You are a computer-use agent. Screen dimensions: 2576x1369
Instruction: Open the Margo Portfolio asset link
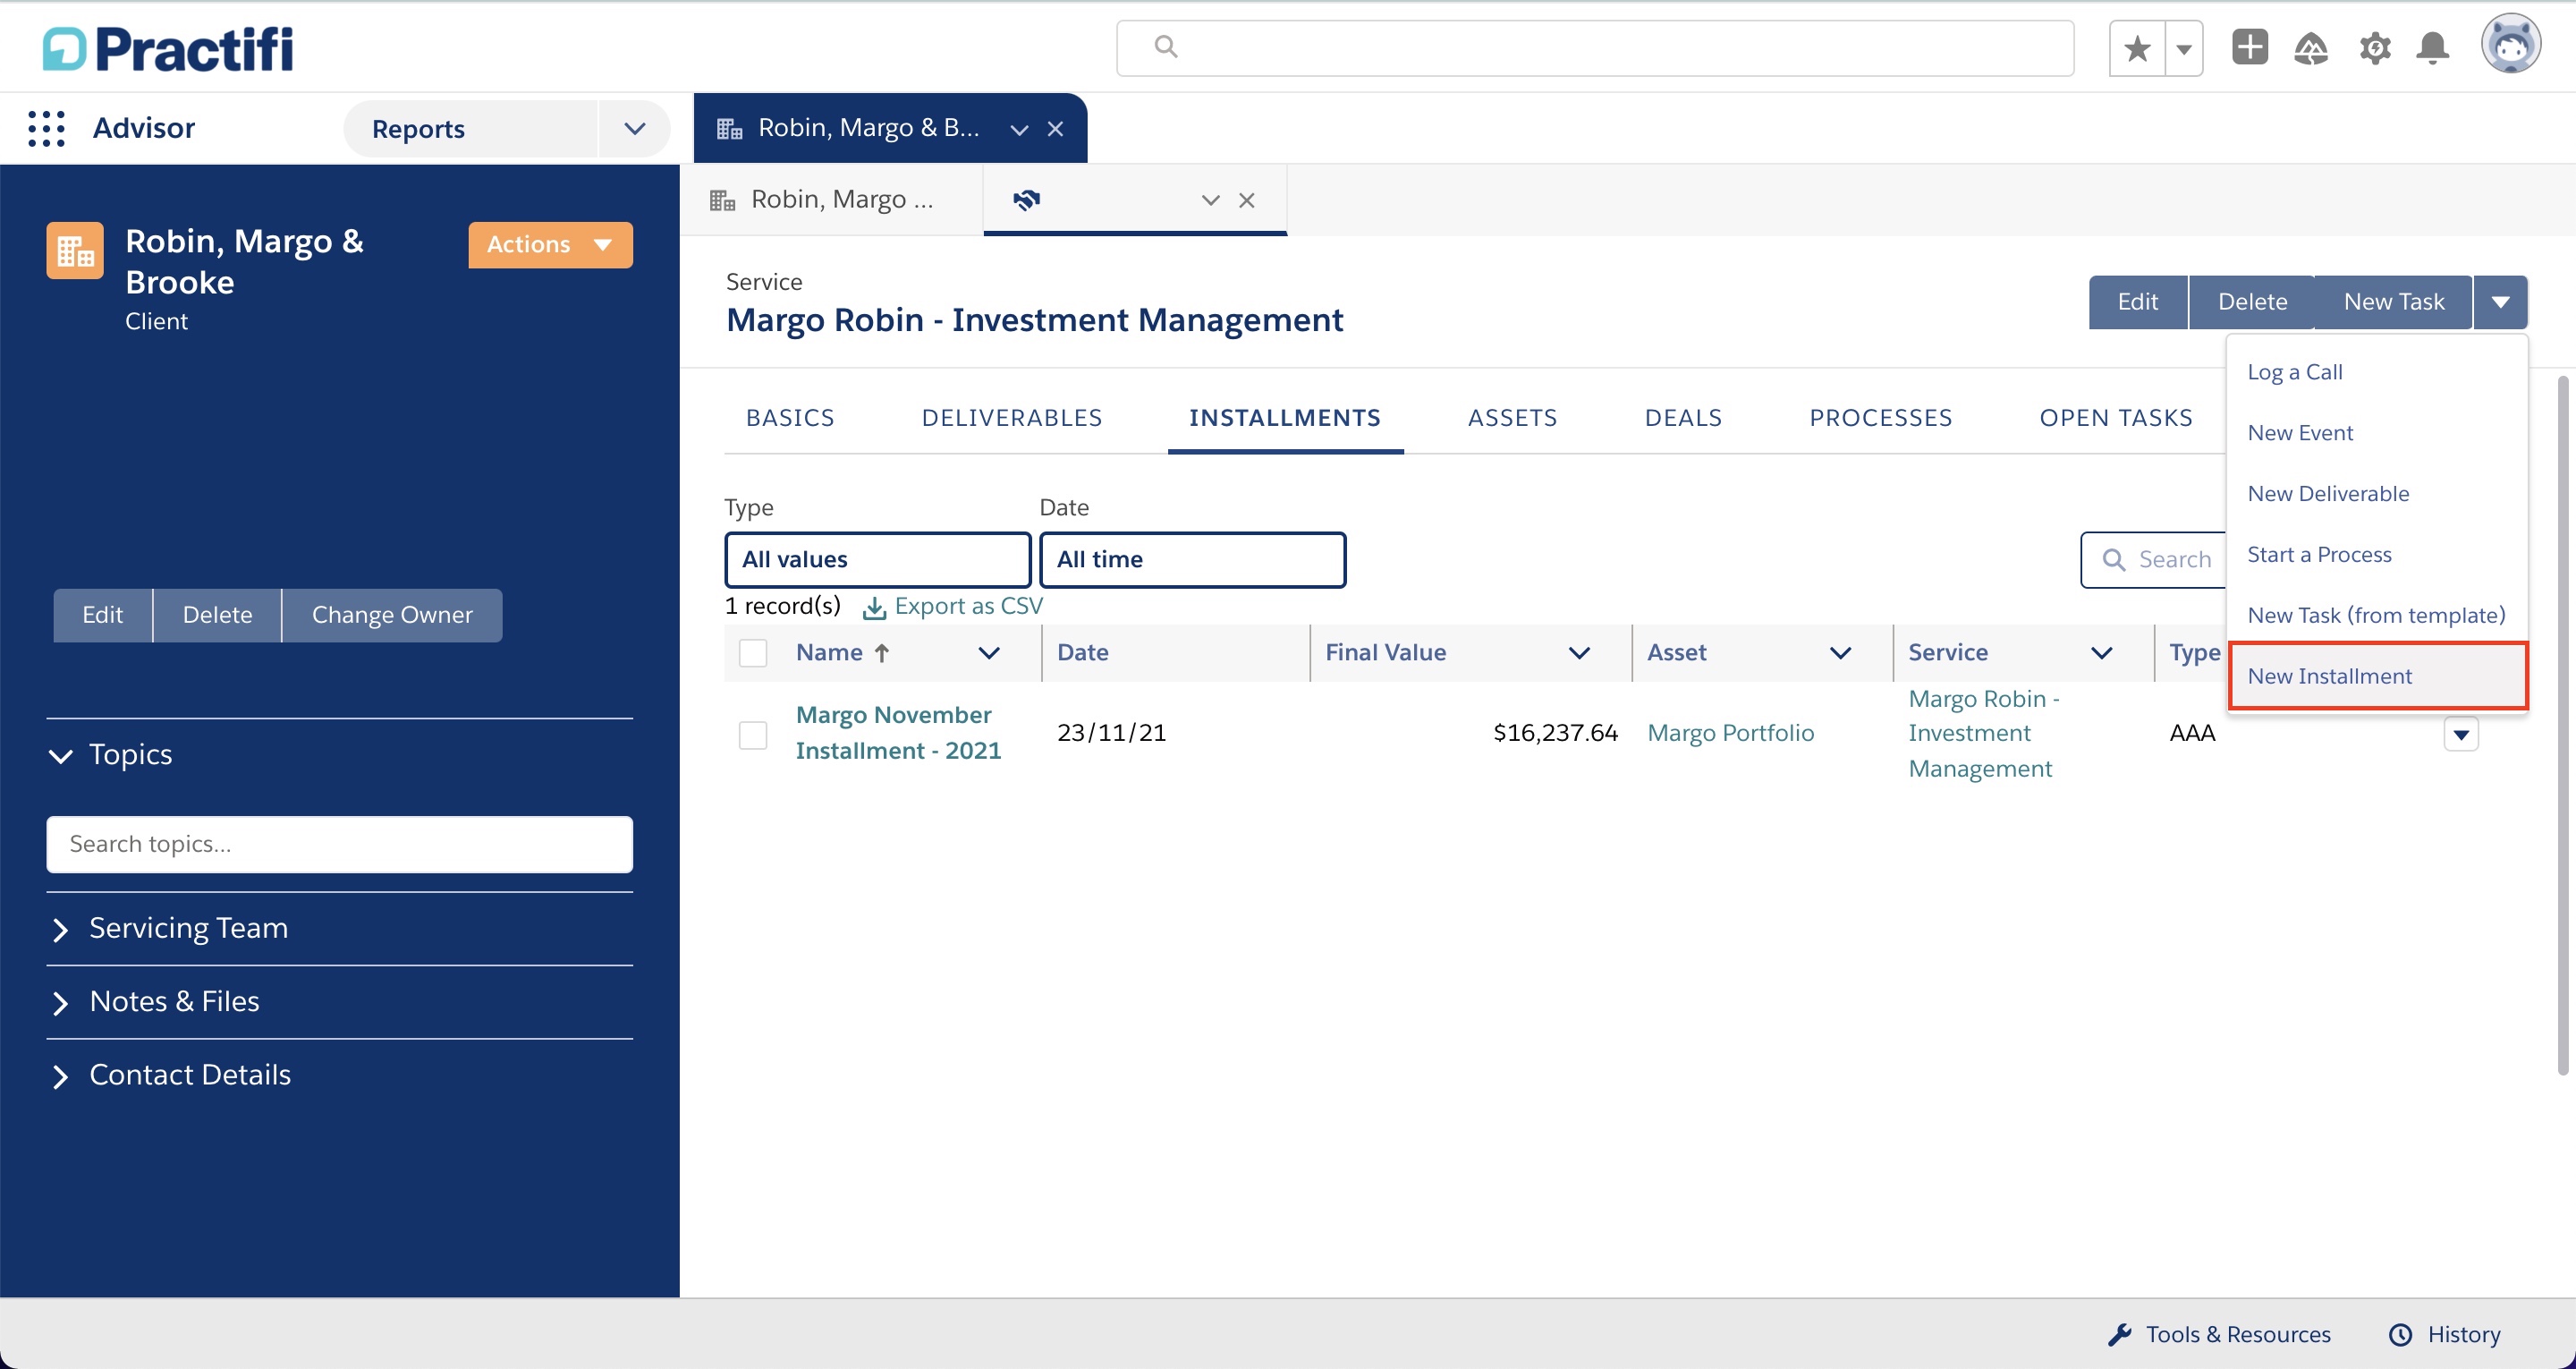tap(1730, 734)
